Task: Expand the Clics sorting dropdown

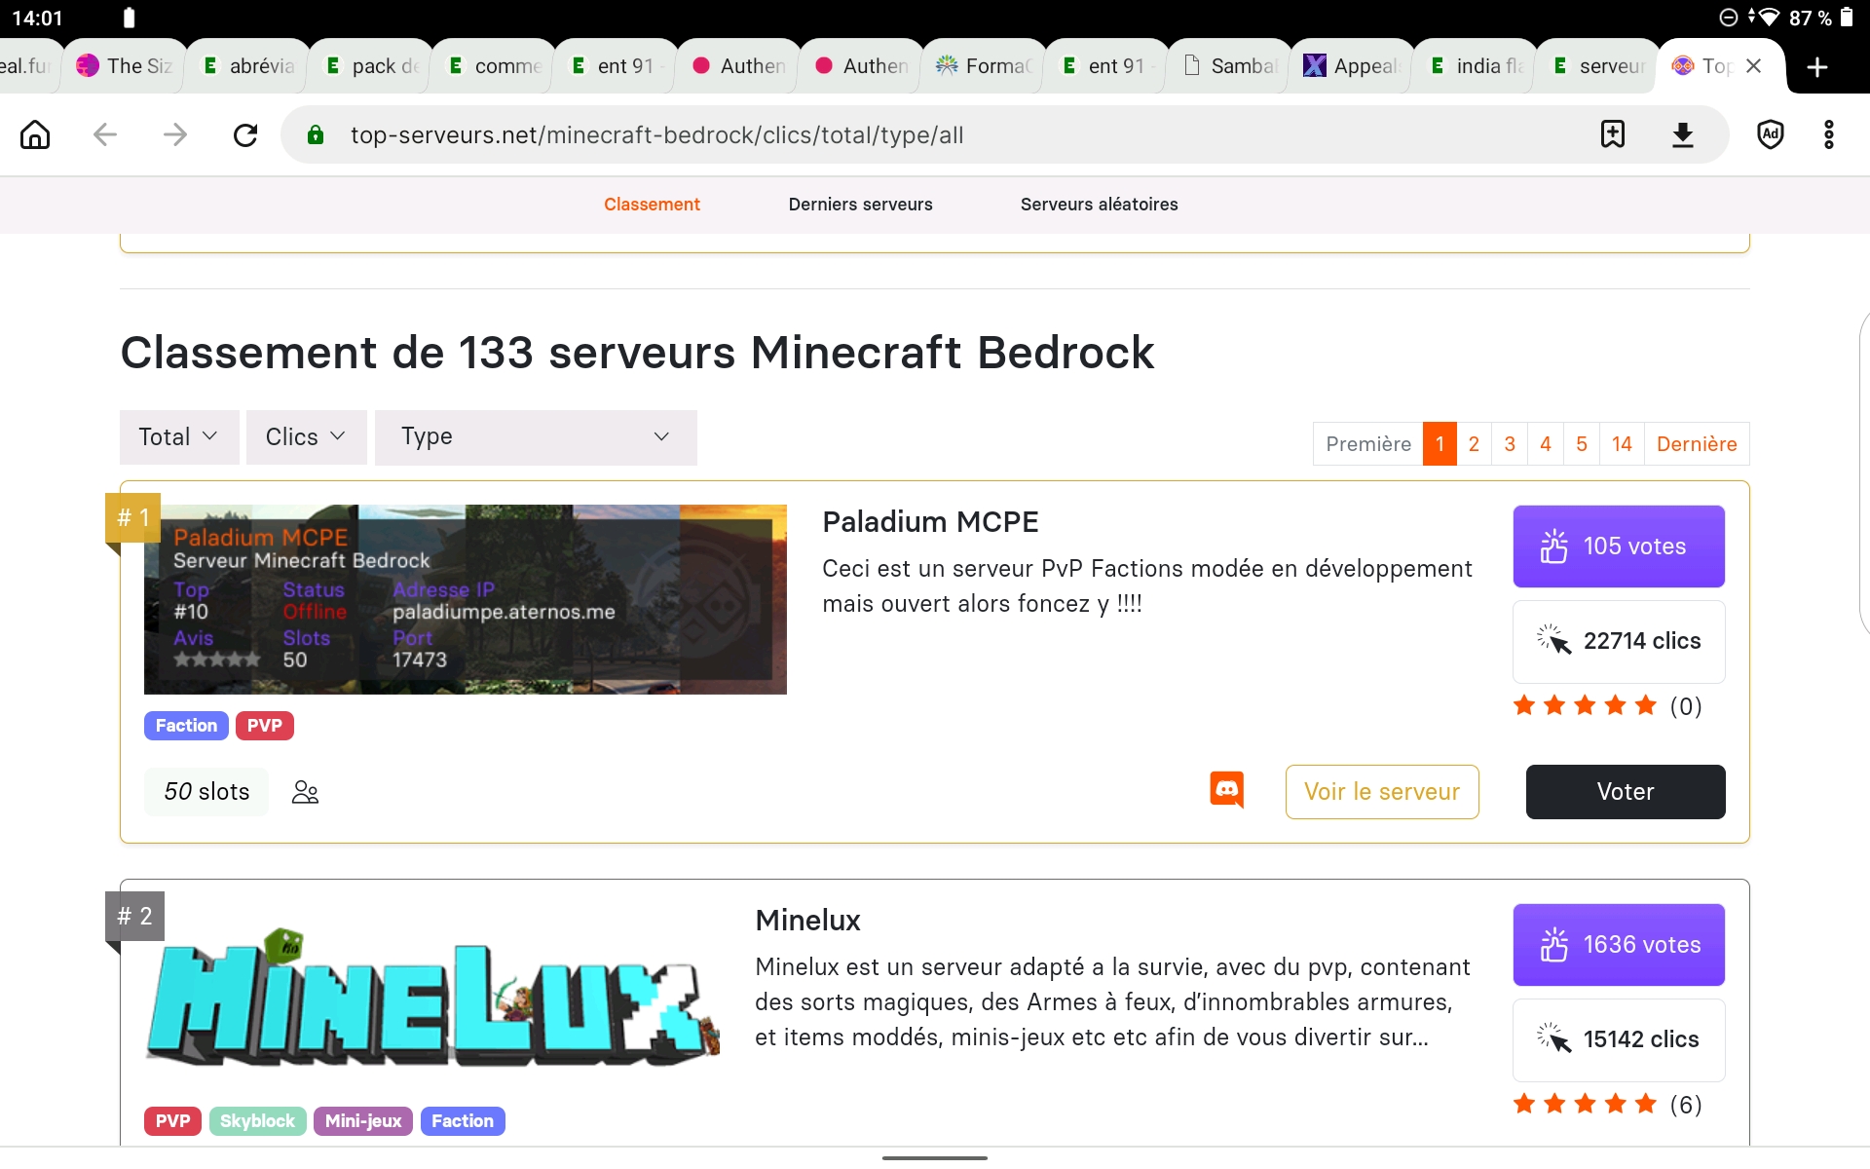Action: pyautogui.click(x=306, y=436)
